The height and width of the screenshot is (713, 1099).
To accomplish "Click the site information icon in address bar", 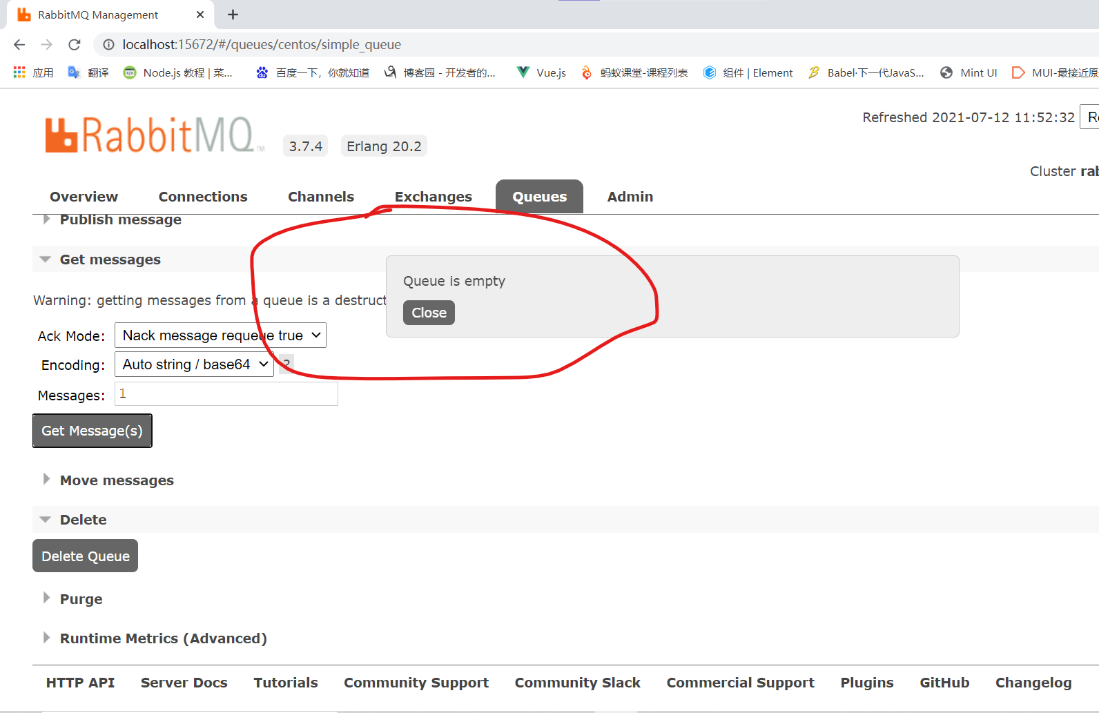I will 108,45.
